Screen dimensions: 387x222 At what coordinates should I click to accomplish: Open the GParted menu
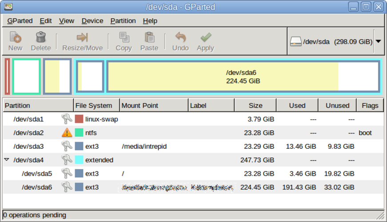(x=20, y=21)
